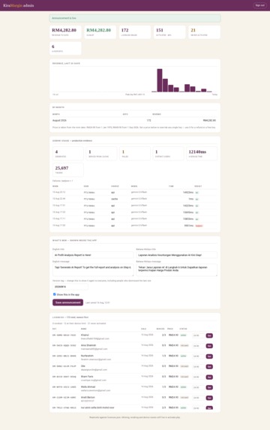Screen dimensions: 270x430
Task: Click the failed status badge in Gemini usage table
Action: [x=199, y=226]
